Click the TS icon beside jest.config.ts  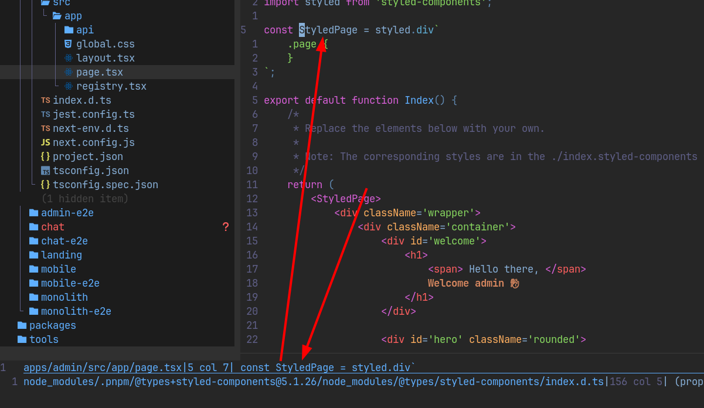(x=45, y=114)
